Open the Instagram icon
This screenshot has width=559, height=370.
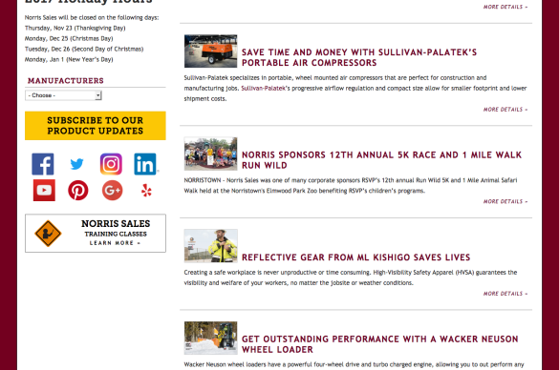[111, 164]
